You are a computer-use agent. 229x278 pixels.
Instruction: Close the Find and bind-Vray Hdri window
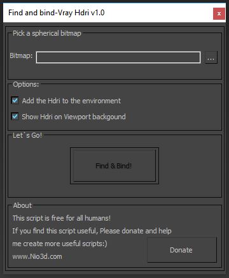(x=219, y=14)
